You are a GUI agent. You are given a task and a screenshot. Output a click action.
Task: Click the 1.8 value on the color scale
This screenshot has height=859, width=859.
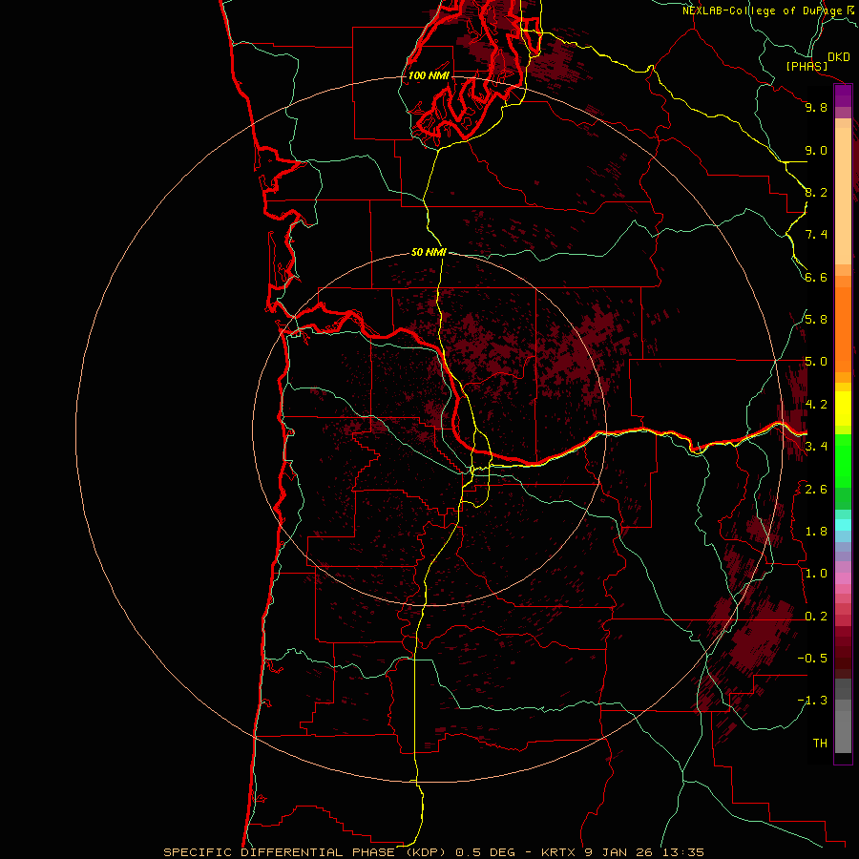coord(816,532)
